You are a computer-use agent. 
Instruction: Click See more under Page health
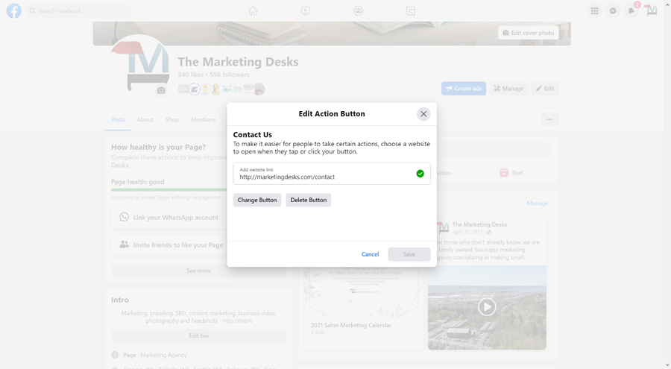198,271
